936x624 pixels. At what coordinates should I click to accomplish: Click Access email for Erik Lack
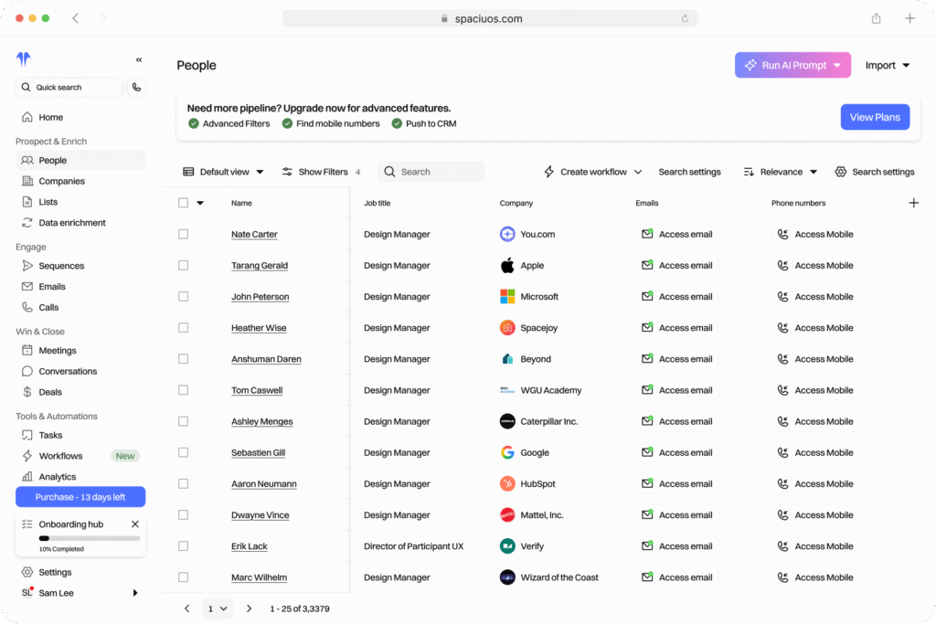(677, 545)
